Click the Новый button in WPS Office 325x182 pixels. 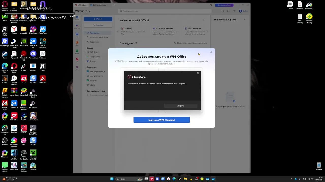(x=98, y=19)
